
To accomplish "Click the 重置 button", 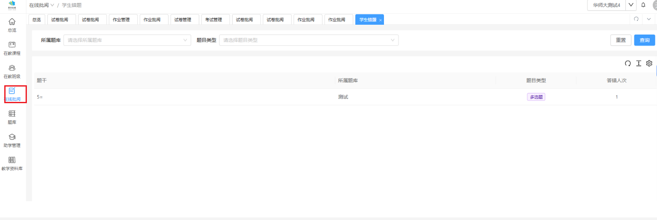I will click(x=621, y=40).
